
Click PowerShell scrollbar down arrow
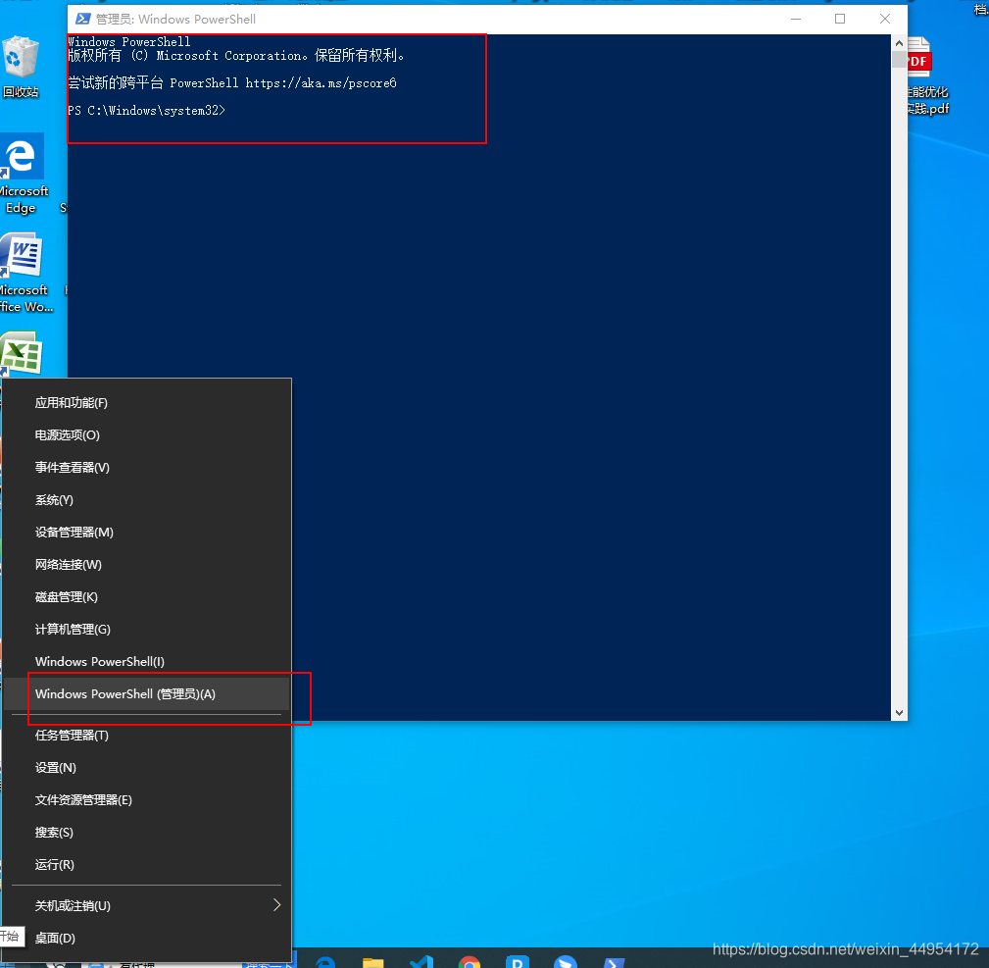[x=900, y=712]
